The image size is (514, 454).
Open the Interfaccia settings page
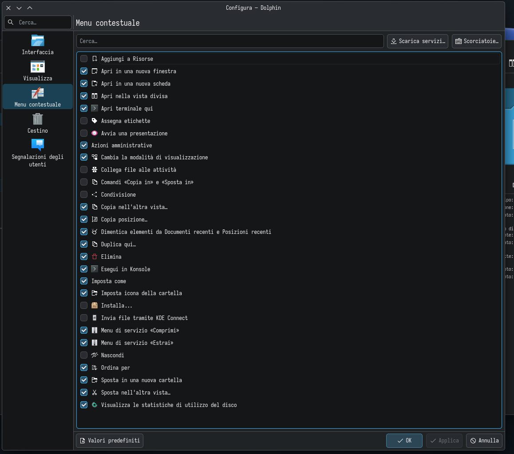click(x=38, y=45)
